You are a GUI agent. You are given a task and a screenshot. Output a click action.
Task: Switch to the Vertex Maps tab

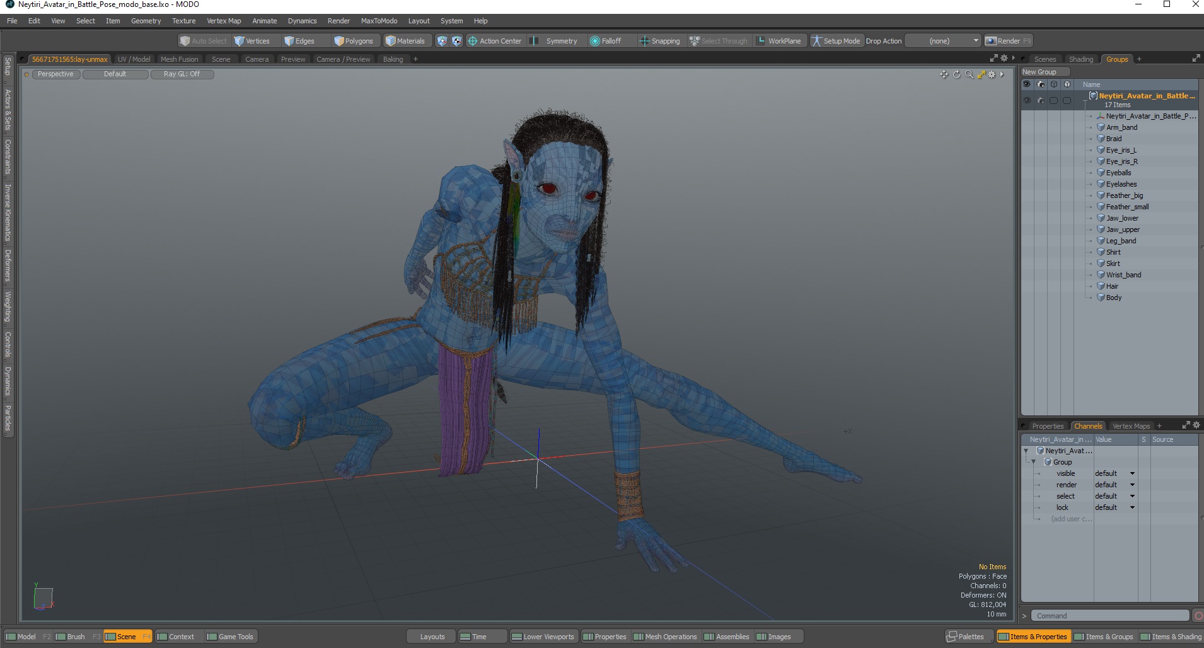pos(1131,426)
